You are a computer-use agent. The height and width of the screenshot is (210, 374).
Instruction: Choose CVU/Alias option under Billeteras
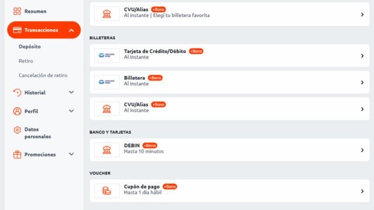click(230, 109)
